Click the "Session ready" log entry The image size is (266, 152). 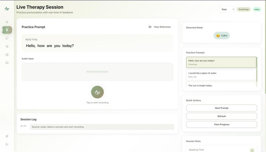click(102, 127)
